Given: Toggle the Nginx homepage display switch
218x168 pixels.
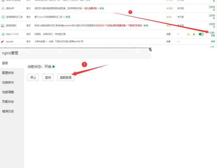Looking at the screenshot, I should tap(201, 34).
